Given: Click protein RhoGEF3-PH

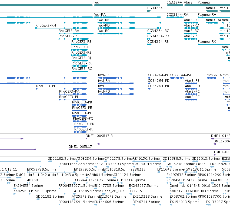Looking at the screenshot, I should tap(62, 89).
